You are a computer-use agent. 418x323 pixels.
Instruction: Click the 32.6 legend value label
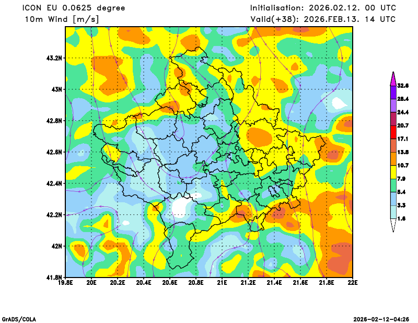[x=403, y=85]
